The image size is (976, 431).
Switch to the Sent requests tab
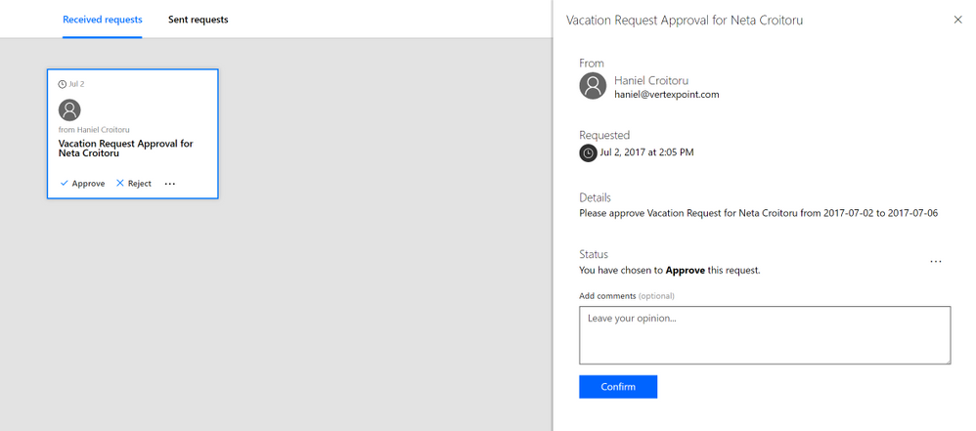pyautogui.click(x=198, y=20)
